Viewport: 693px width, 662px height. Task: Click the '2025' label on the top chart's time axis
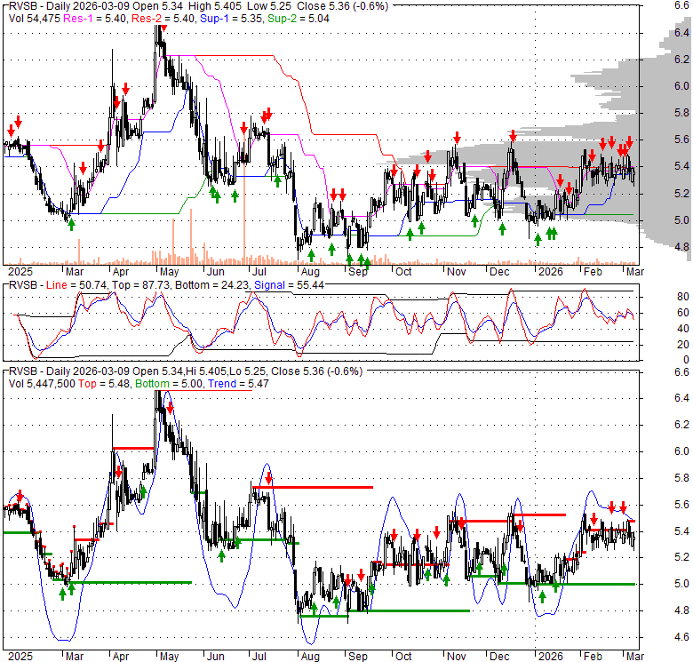point(20,271)
